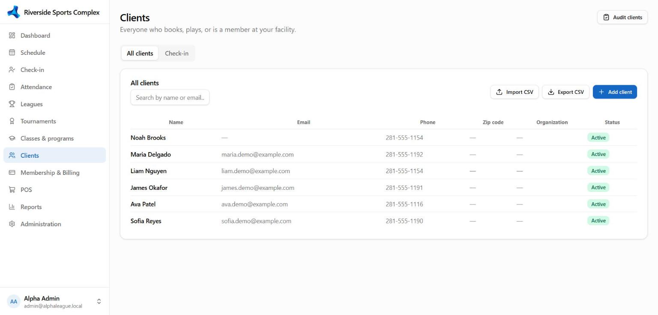Open the Reports sidebar menu item
This screenshot has height=315, width=658.
[x=54, y=207]
